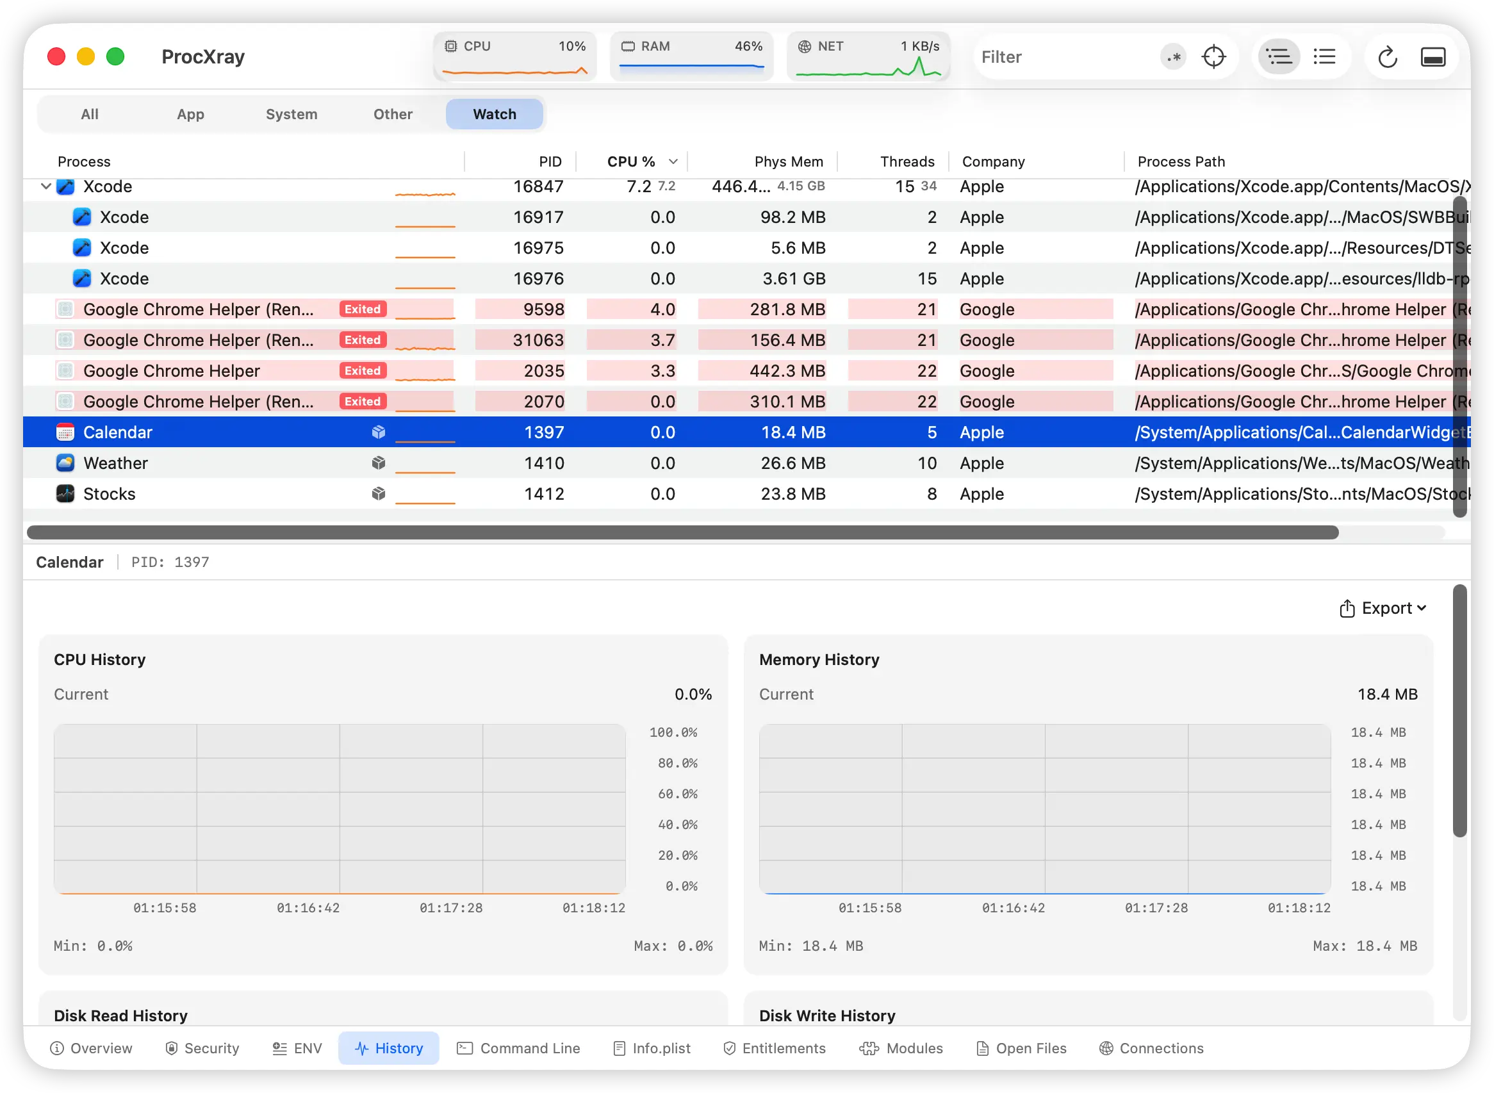Switch to hierarchical tree list view
Screen dimensions: 1494x1093
[x=1278, y=57]
